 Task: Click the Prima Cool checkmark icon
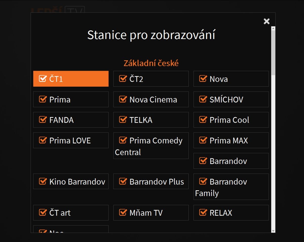click(x=203, y=120)
